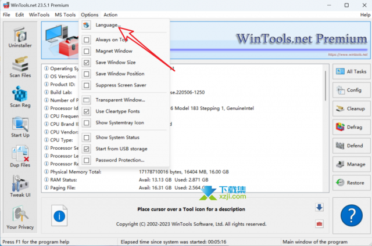
Task: Click the Language menu icon
Action: click(87, 25)
